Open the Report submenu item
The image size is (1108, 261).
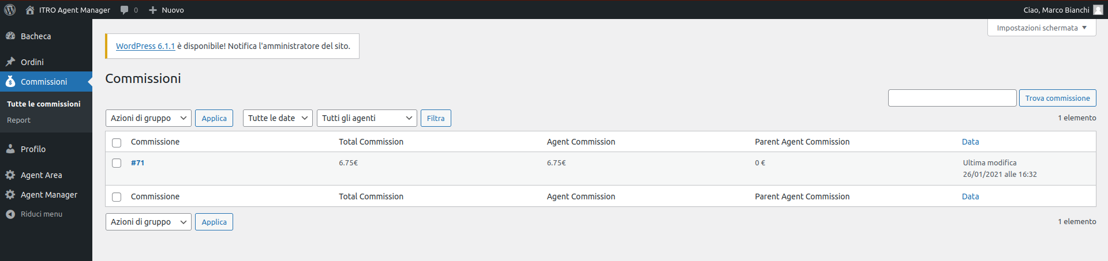[x=18, y=120]
